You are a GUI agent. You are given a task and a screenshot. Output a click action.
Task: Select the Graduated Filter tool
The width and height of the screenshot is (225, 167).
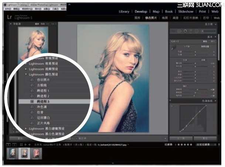pyautogui.click(x=191, y=31)
